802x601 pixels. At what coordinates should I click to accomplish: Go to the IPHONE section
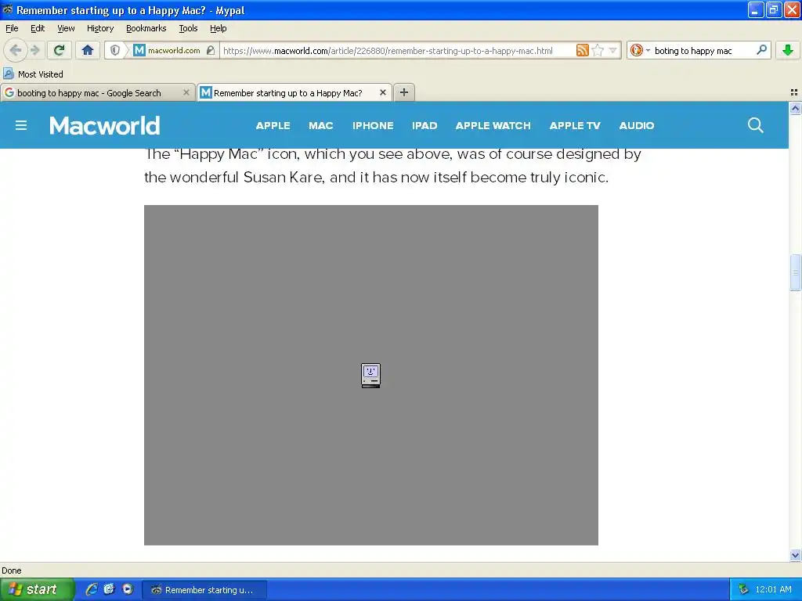[x=373, y=126]
